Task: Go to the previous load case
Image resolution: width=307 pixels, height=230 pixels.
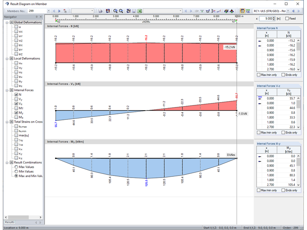Action: (x=293, y=11)
